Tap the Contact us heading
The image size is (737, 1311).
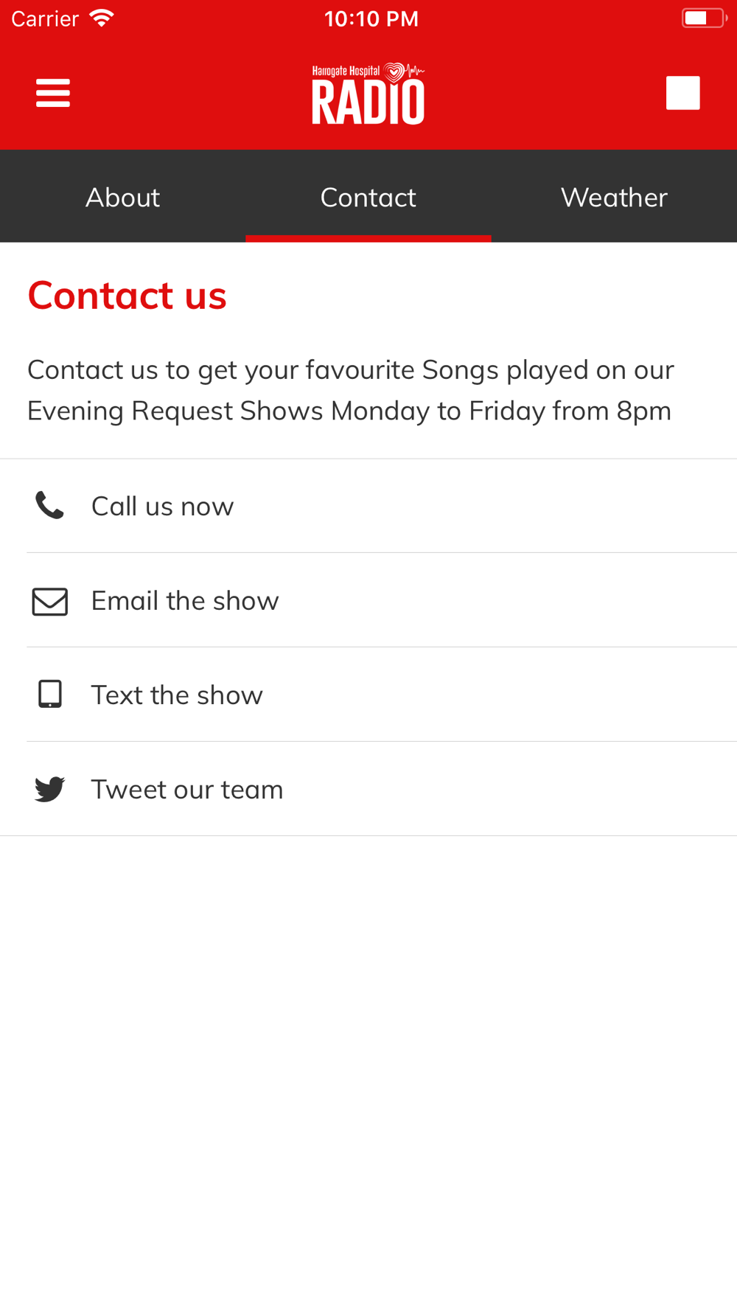(x=127, y=295)
